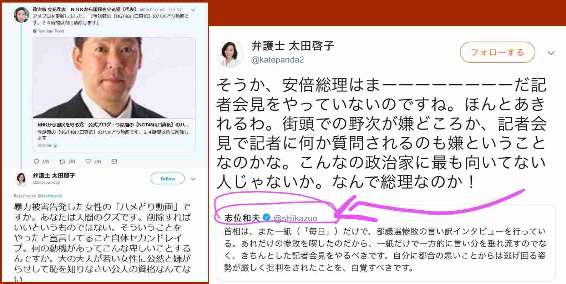Like the tweet with 209 hearts
The height and width of the screenshot is (284, 566).
pos(88,162)
